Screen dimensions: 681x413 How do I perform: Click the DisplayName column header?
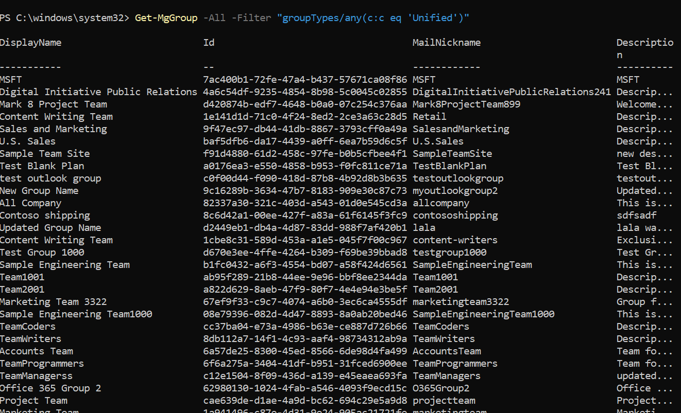31,43
